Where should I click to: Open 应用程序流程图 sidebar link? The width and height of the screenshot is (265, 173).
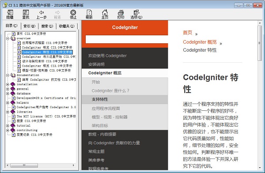point(106,109)
